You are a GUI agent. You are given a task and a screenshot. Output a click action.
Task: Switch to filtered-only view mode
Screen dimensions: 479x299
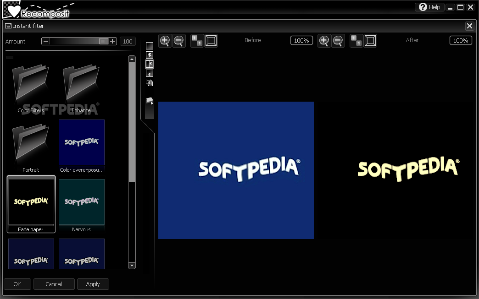pos(150,55)
